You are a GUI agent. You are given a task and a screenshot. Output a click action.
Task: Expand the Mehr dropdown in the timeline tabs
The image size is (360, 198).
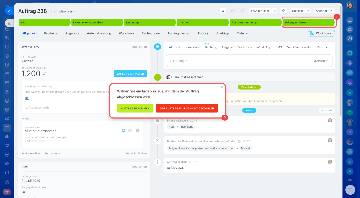click(x=322, y=47)
